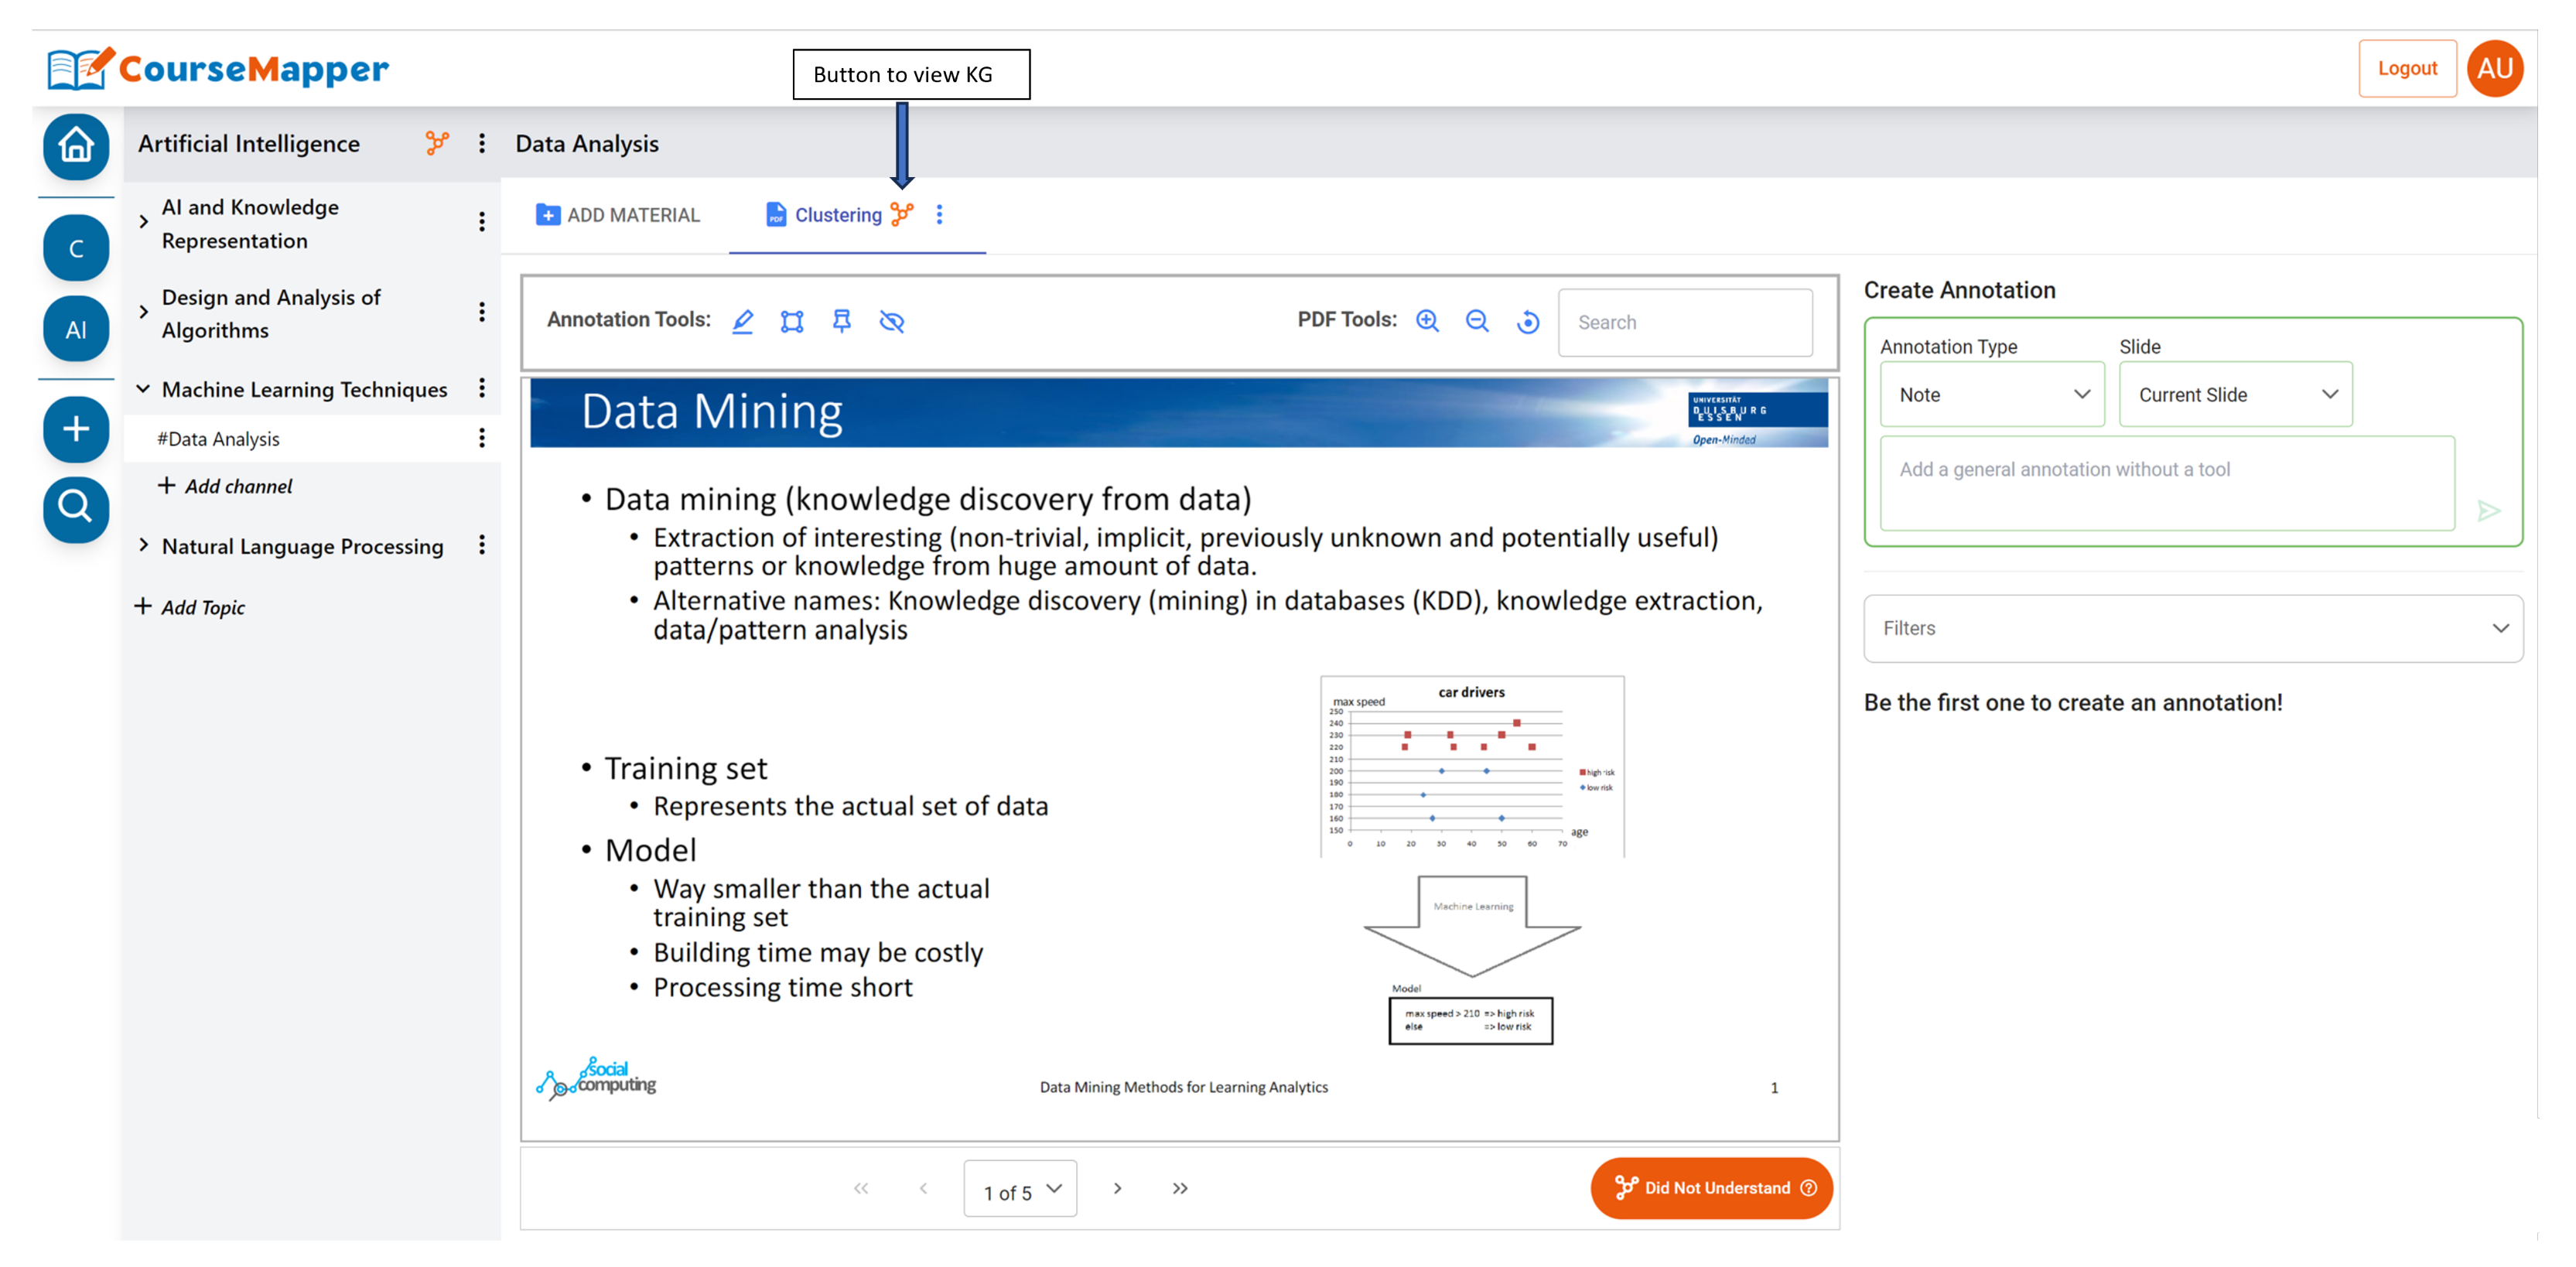Select the pin annotation tool
The width and height of the screenshot is (2576, 1267).
pos(842,321)
